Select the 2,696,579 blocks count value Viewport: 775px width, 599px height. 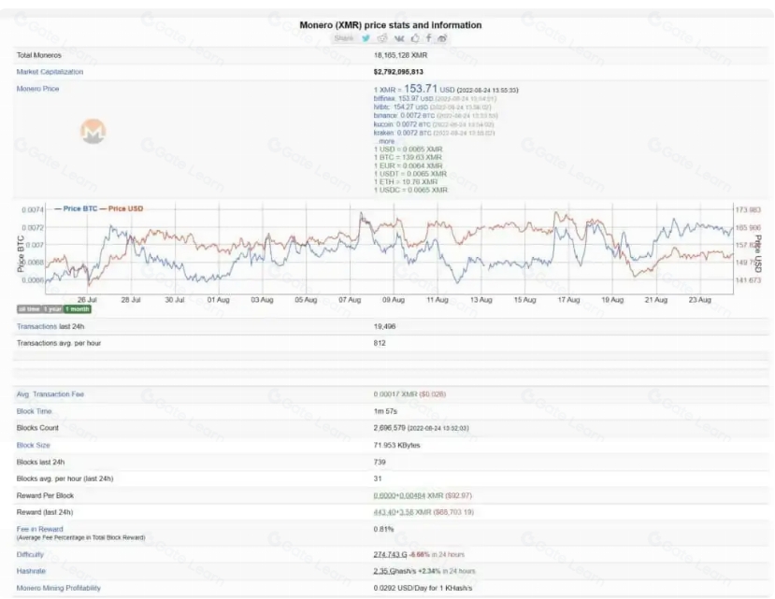tap(390, 427)
